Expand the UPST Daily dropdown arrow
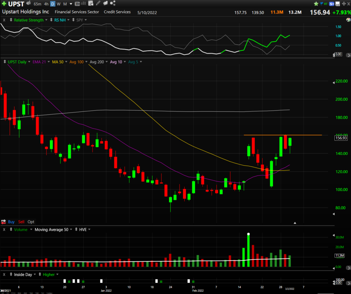351x294 pixels. tap(29, 62)
